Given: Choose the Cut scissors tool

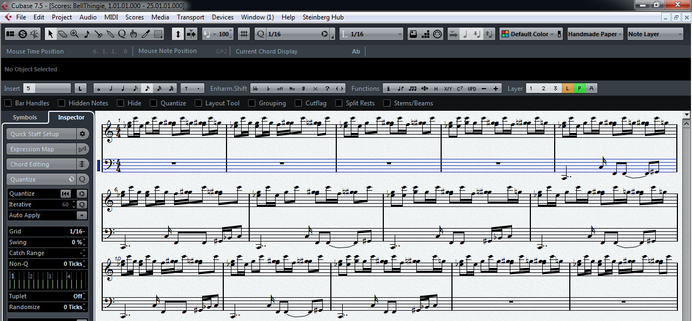Looking at the screenshot, I should (x=98, y=34).
